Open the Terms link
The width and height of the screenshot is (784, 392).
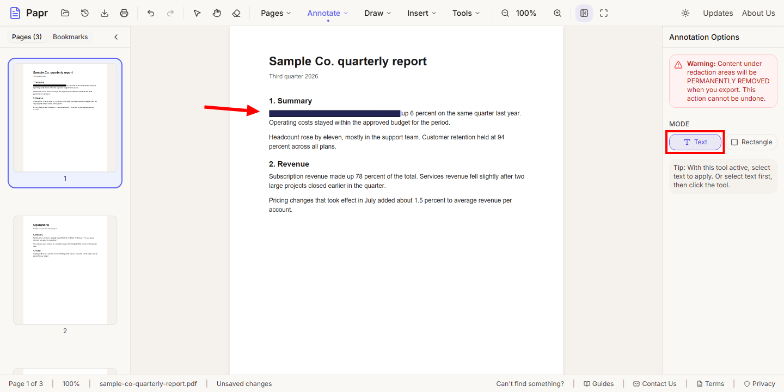[x=710, y=384]
